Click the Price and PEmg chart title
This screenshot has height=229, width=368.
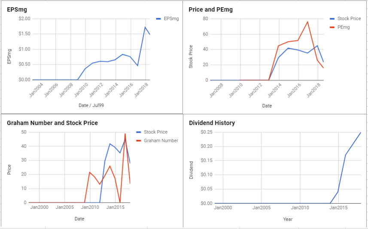(210, 9)
